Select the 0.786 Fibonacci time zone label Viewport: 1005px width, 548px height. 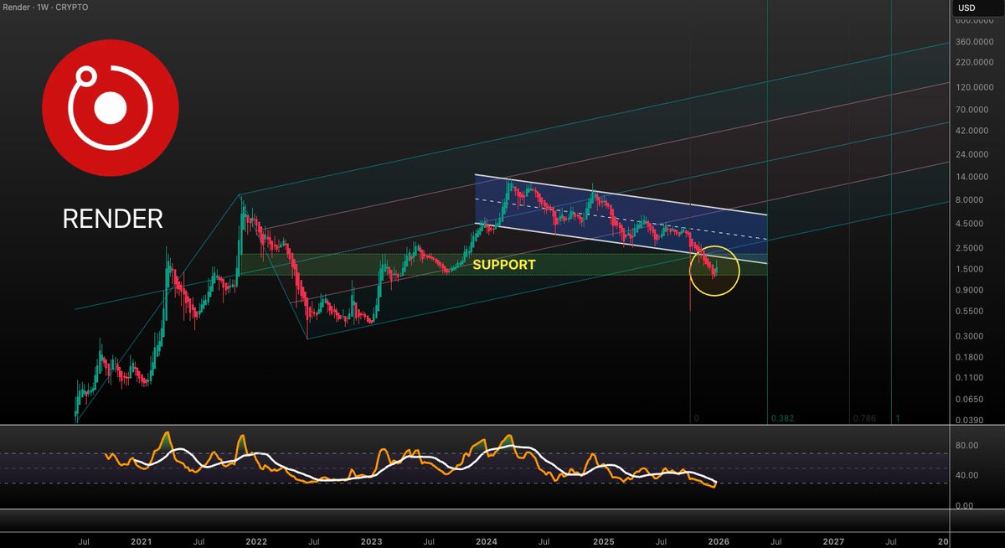(863, 417)
